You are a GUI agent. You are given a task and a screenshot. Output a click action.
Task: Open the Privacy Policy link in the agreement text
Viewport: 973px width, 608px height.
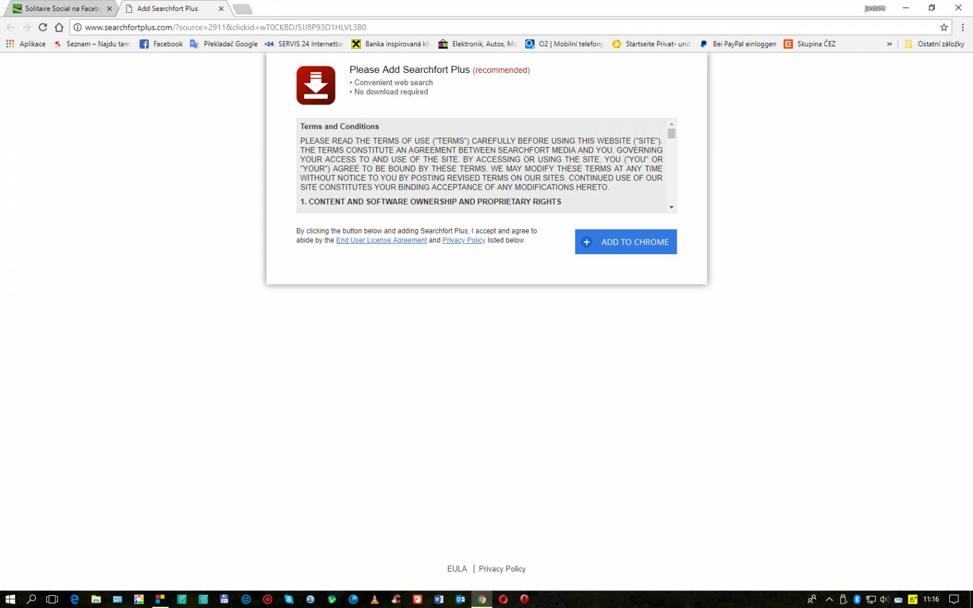(463, 240)
